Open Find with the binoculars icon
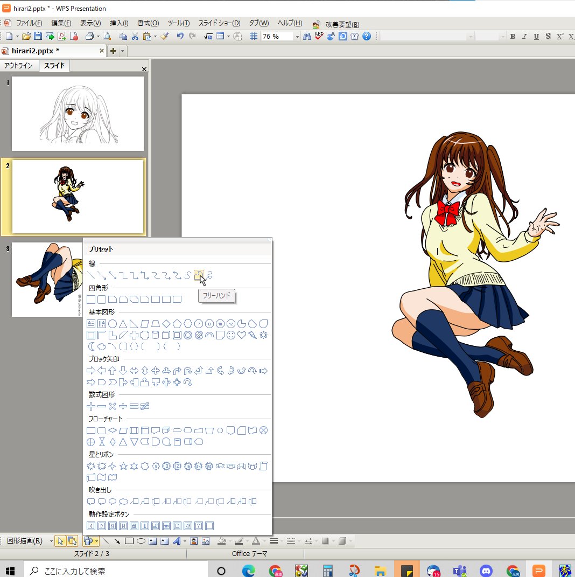575x577 pixels. click(x=307, y=36)
